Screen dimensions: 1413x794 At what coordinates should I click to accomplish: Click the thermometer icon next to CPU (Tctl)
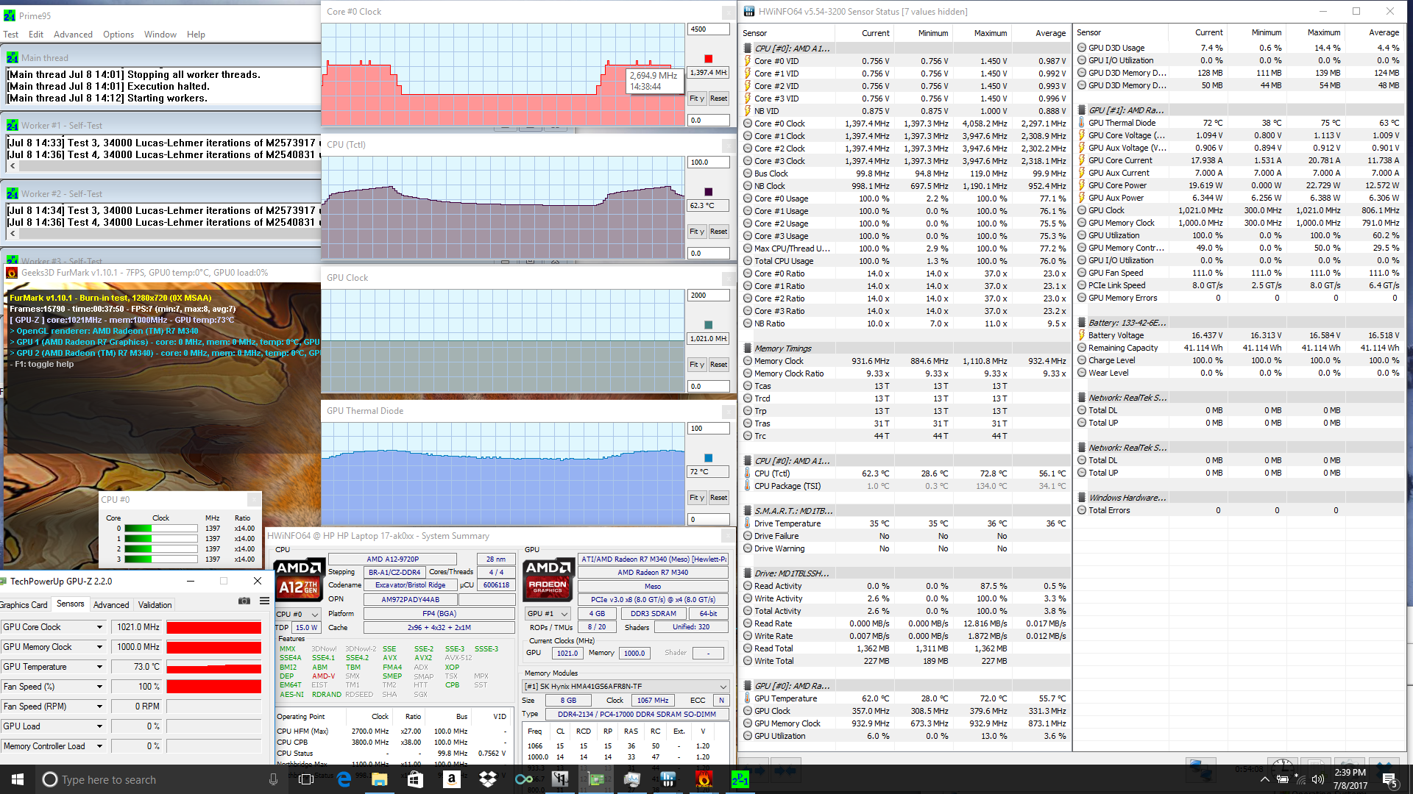748,473
